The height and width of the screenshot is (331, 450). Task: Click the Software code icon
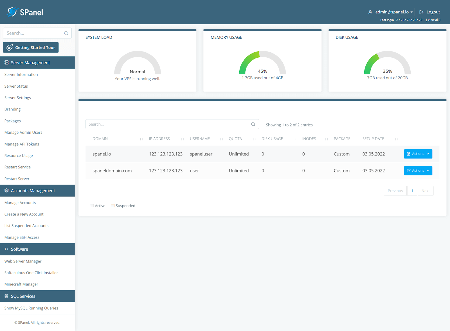[6, 249]
